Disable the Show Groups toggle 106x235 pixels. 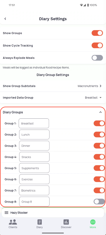click(97, 33)
